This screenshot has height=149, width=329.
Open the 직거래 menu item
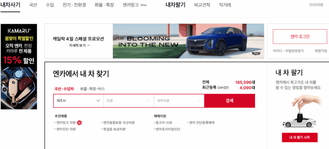click(x=225, y=5)
